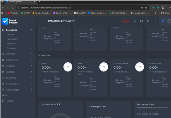
Task: Close the Smart System tab
Action: (35, 1)
